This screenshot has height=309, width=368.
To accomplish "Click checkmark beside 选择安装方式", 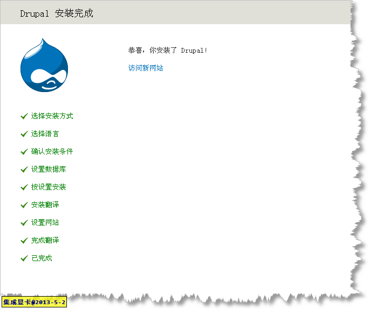I will point(24,116).
